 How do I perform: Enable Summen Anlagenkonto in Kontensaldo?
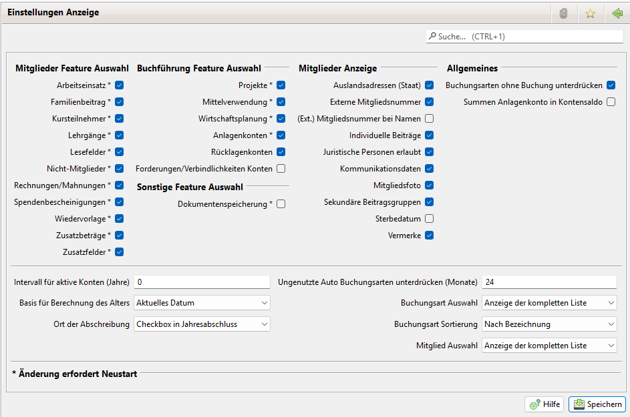point(611,102)
